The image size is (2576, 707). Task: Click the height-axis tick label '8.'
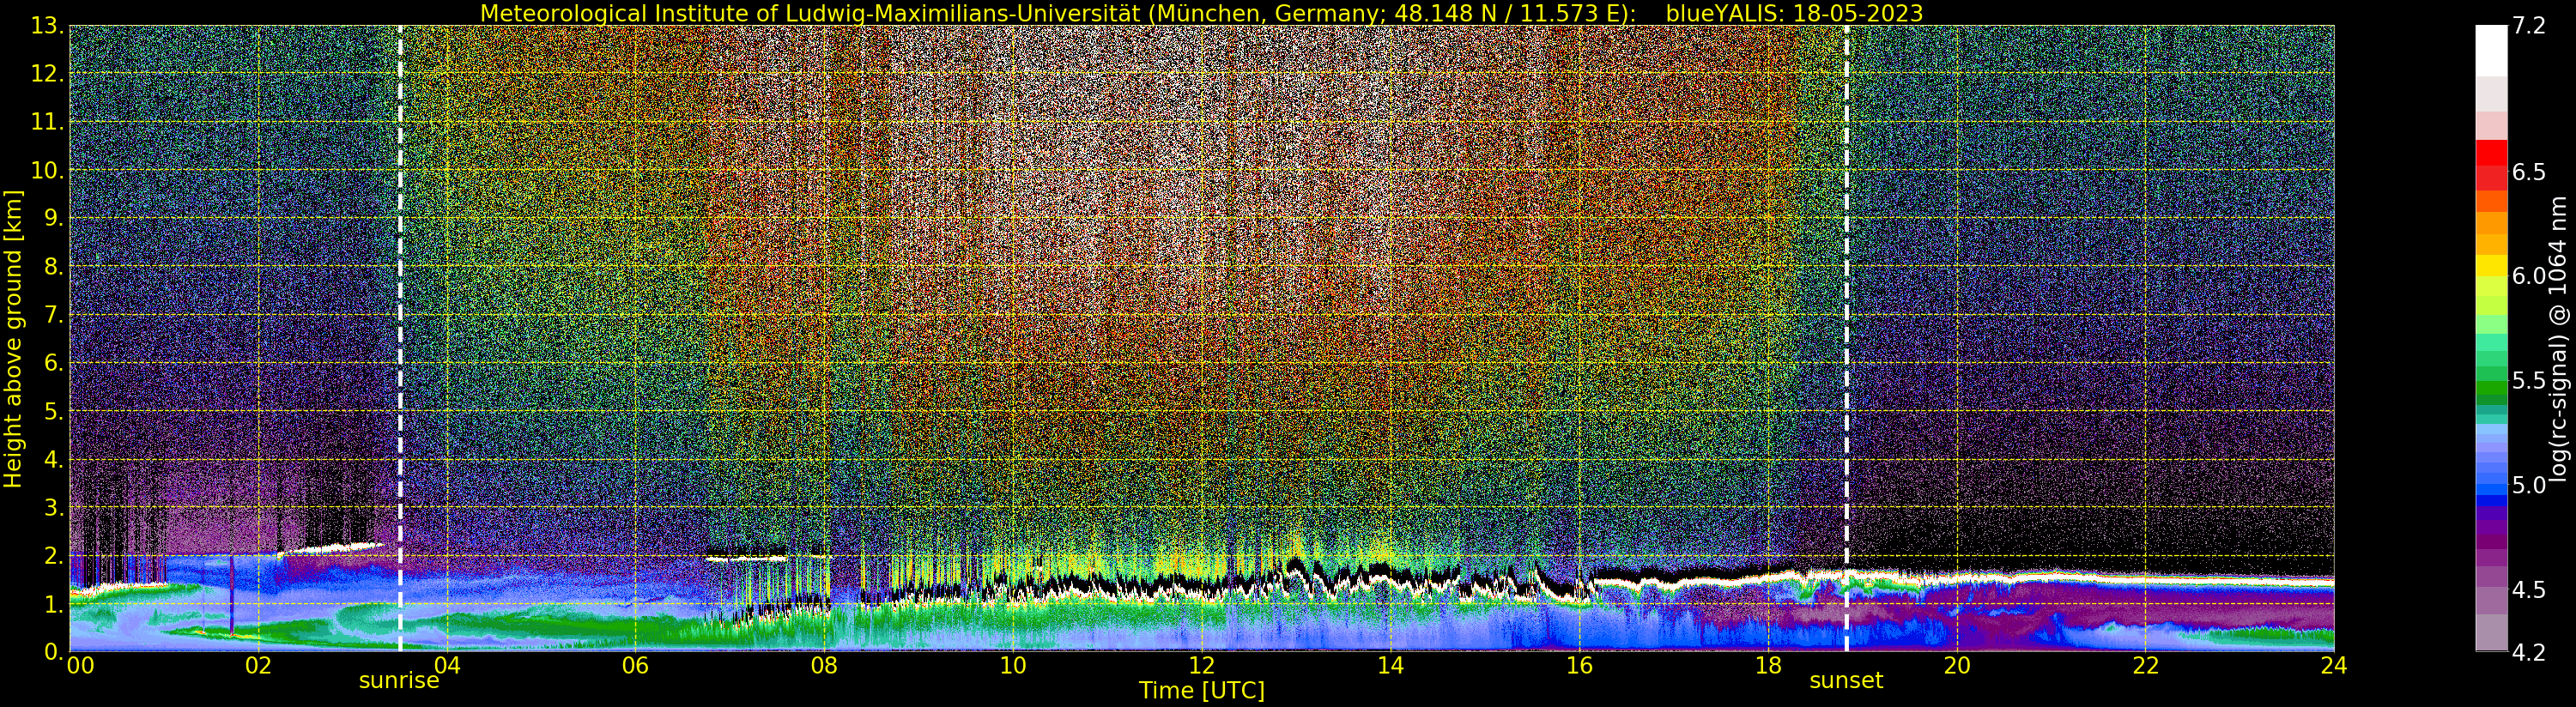(x=54, y=267)
